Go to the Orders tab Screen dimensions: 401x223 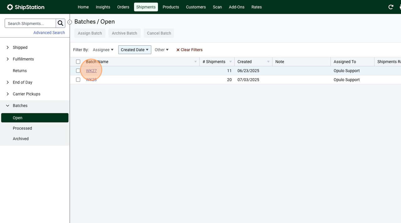coord(123,7)
